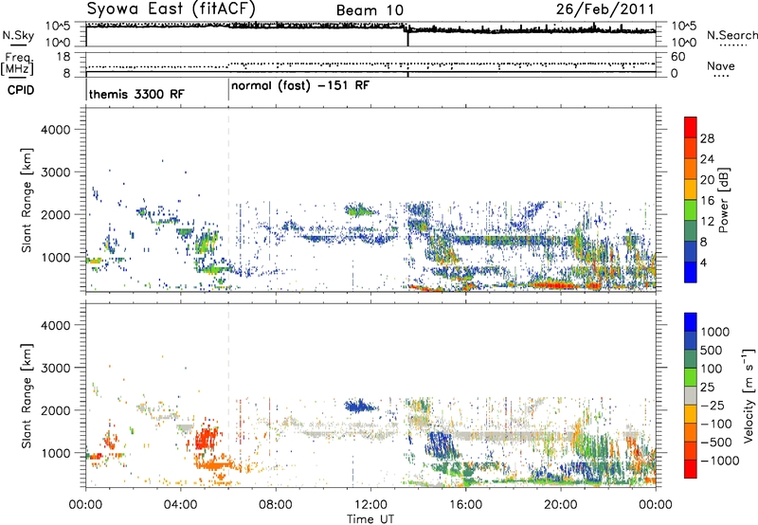Click the 'normal (fast) -151 RF' CPID entry
Screen dimensions: 758x525
click(300, 86)
